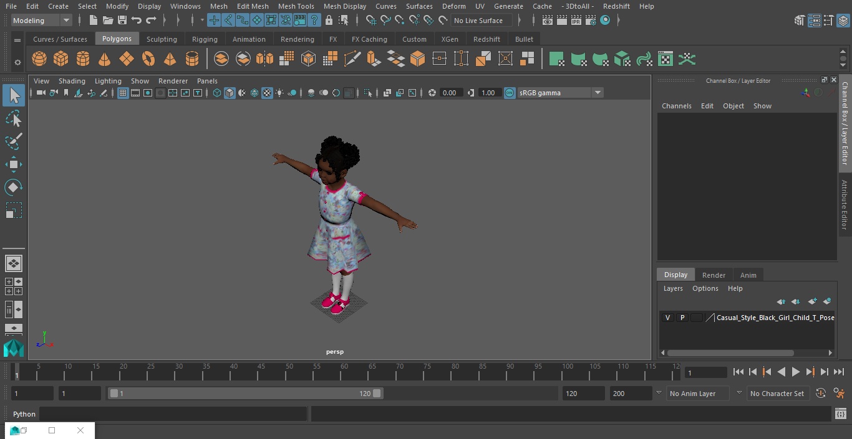Redo the last action icon
Viewport: 852px width, 439px height.
[151, 21]
